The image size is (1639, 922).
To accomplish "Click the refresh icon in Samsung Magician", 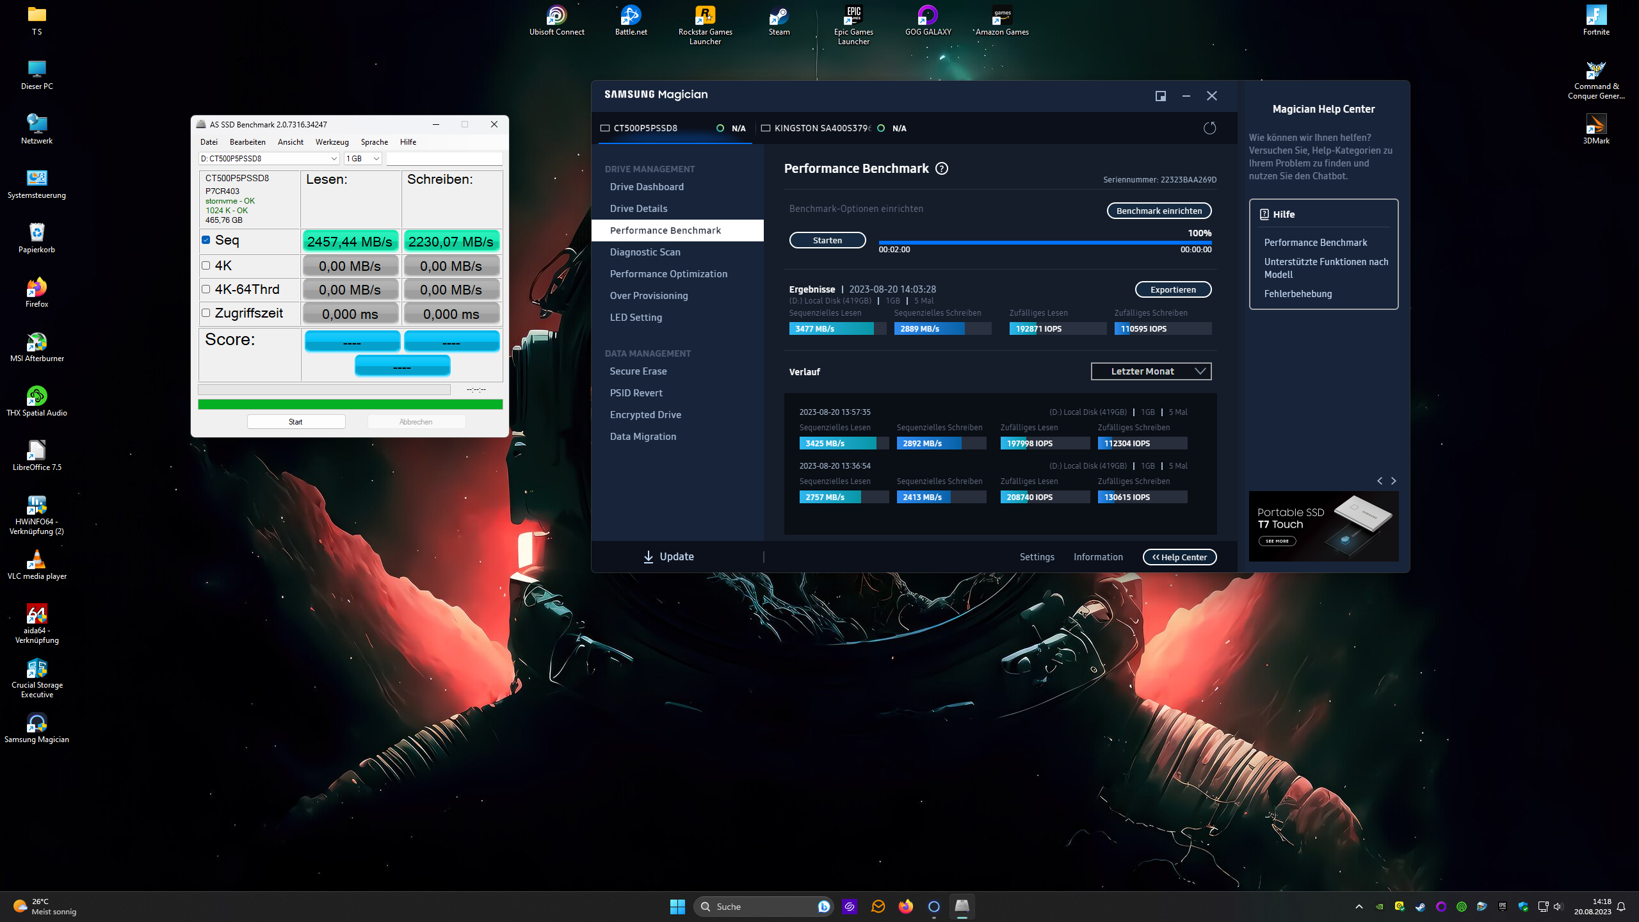I will point(1209,128).
